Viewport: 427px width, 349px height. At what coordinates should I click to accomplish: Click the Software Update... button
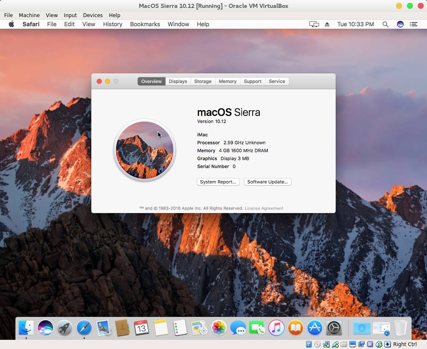pyautogui.click(x=267, y=182)
